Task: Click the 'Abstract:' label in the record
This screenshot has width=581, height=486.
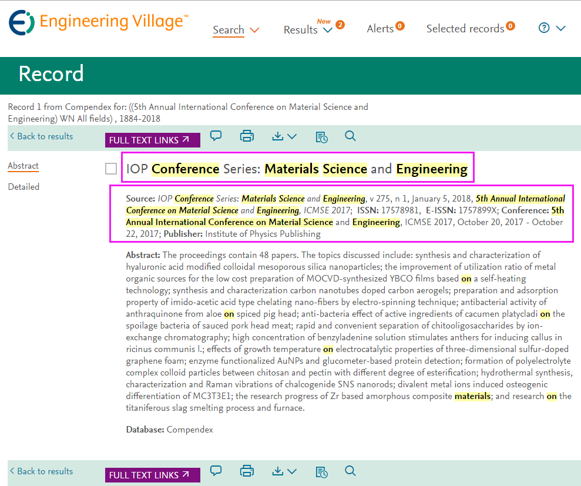Action: tap(143, 255)
